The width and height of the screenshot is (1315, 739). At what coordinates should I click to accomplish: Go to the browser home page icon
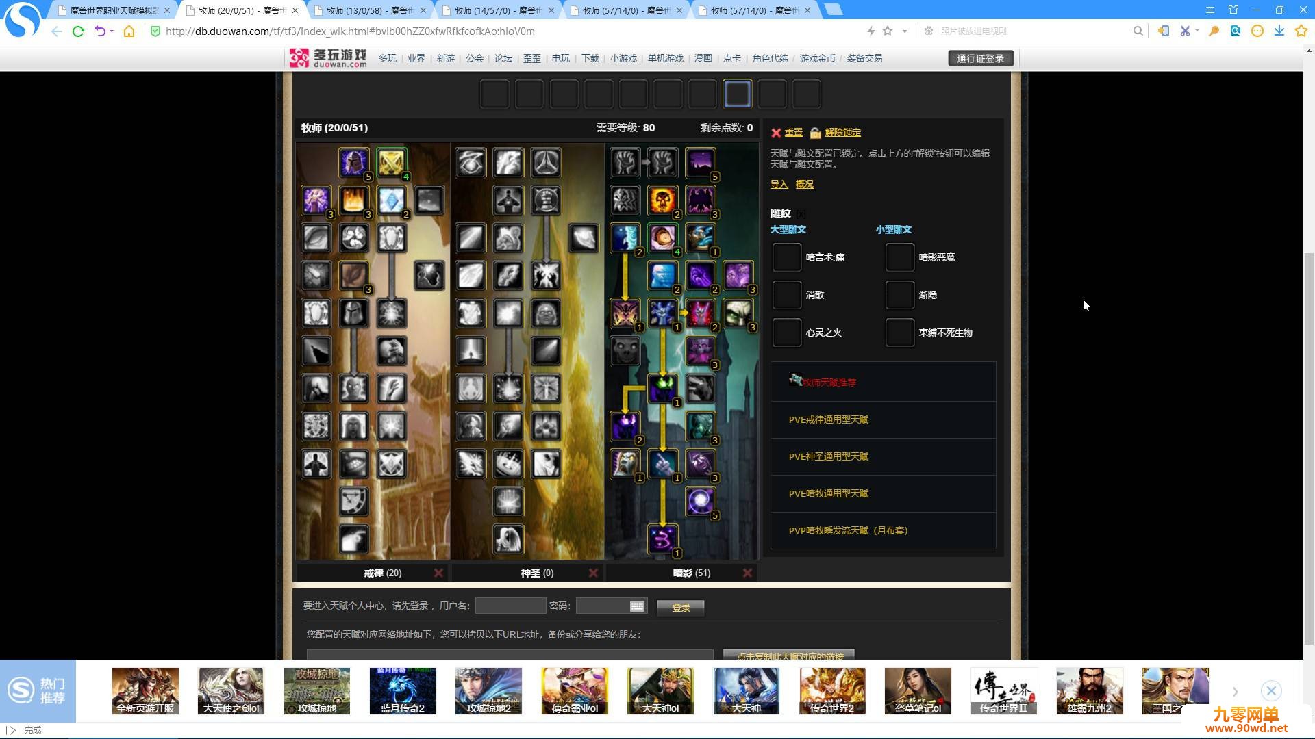coord(129,31)
